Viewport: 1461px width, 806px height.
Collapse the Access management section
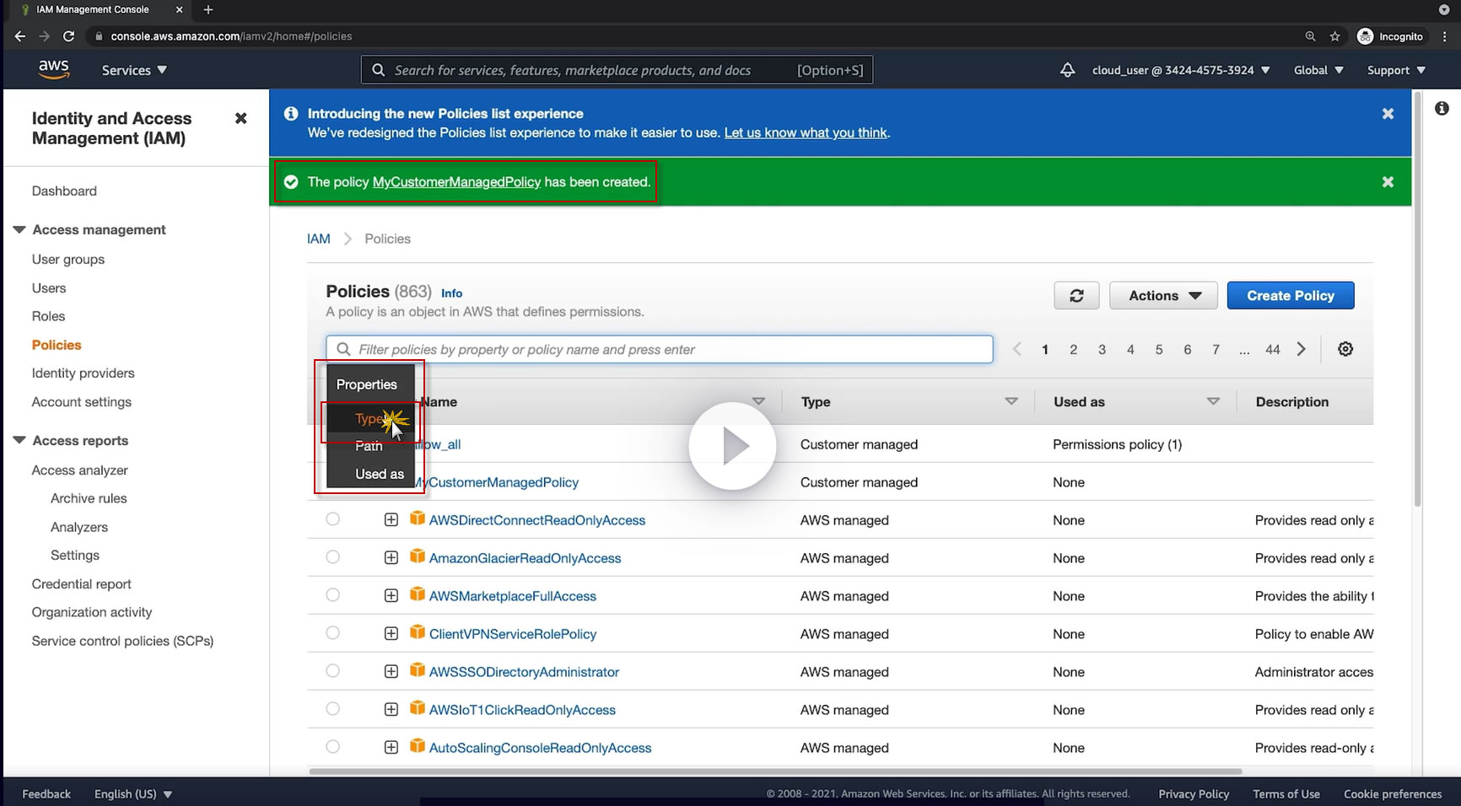coord(19,230)
